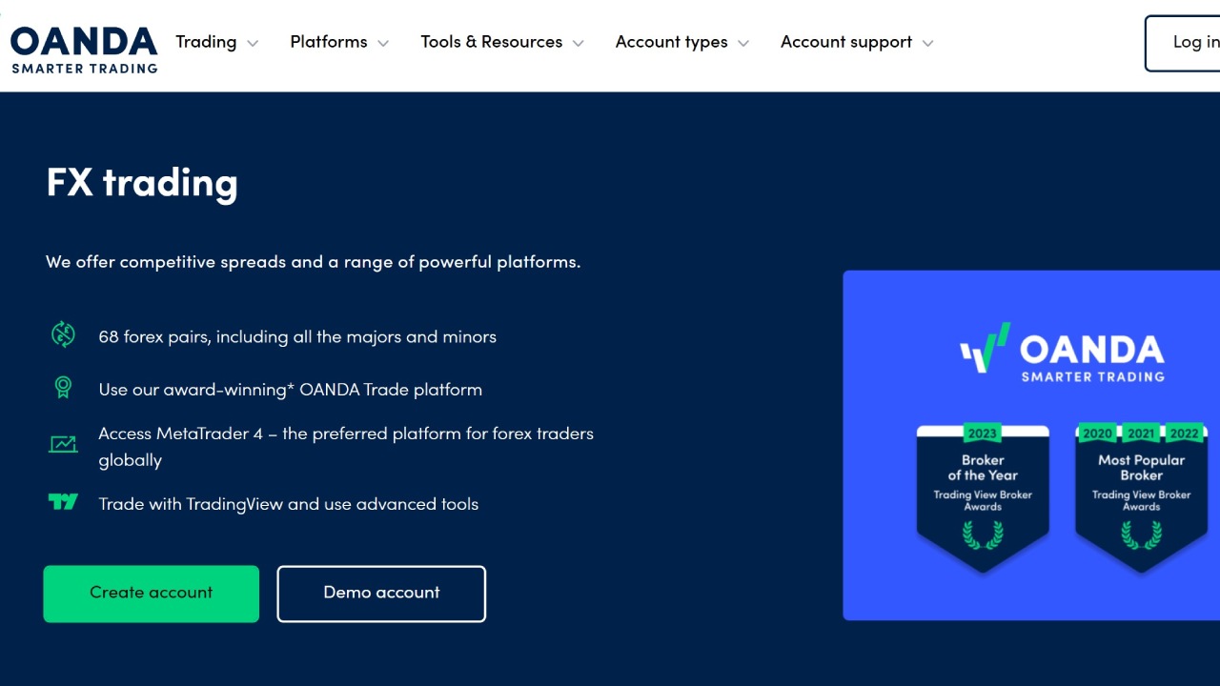
Task: Open the Account support menu
Action: pos(856,43)
